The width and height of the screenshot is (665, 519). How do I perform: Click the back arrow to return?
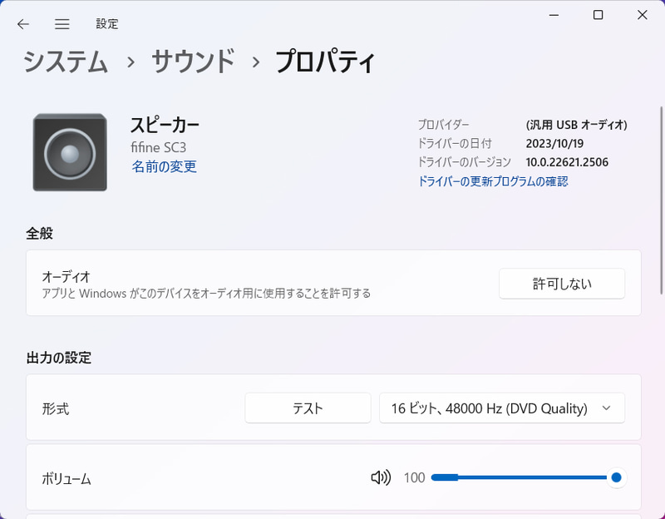tap(22, 24)
